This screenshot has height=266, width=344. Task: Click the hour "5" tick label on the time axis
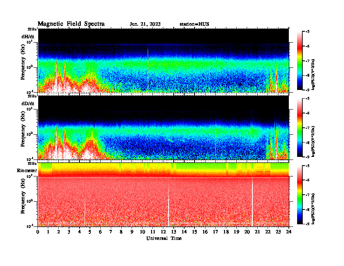90,232
